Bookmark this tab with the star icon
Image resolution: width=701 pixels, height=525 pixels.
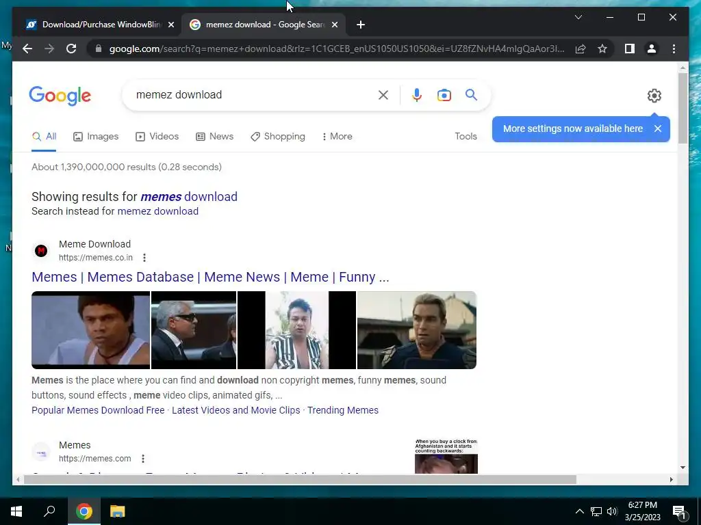click(602, 49)
